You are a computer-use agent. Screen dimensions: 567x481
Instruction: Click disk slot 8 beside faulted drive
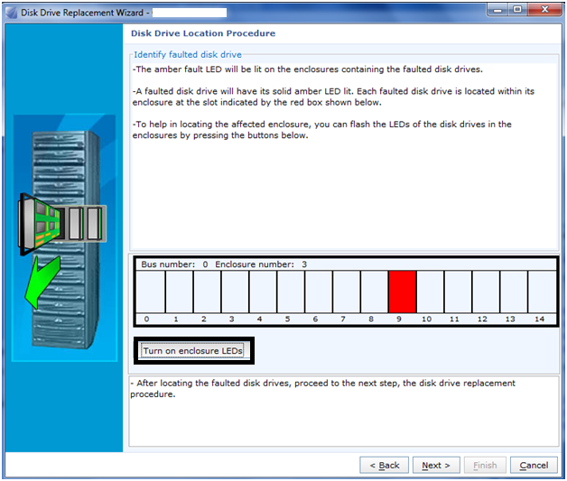coord(374,291)
